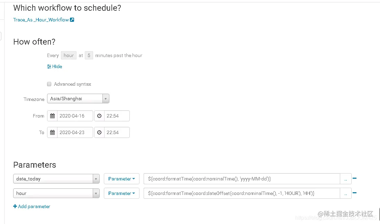The width and height of the screenshot is (380, 224).
Task: Remove the hour parameter with minus icon
Action: (x=354, y=193)
